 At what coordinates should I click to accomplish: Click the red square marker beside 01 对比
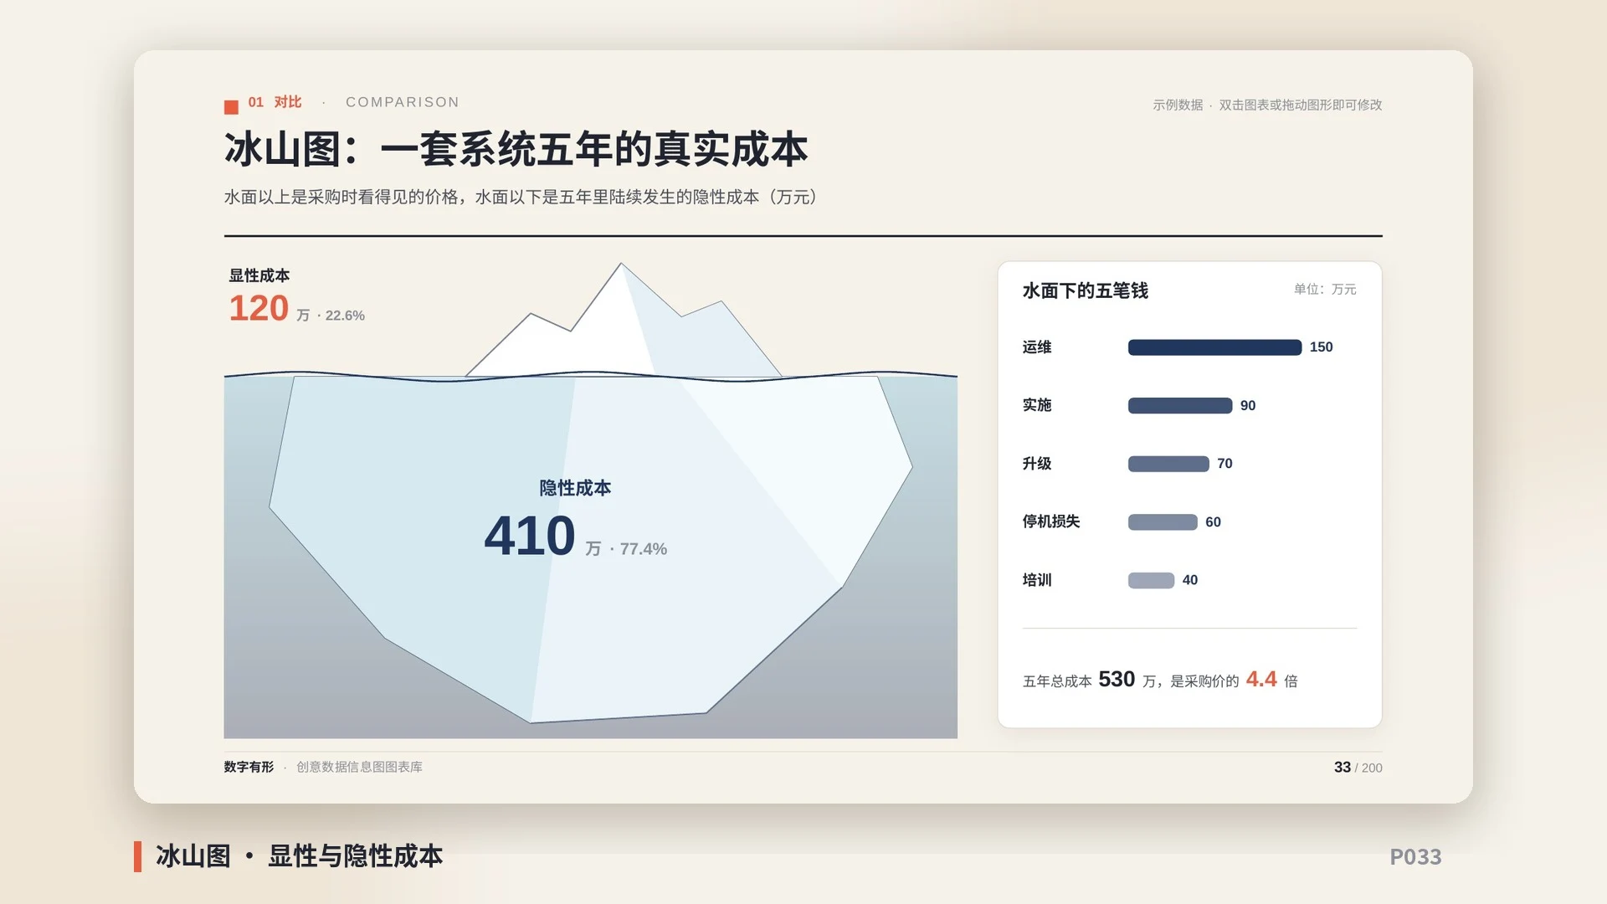point(231,107)
